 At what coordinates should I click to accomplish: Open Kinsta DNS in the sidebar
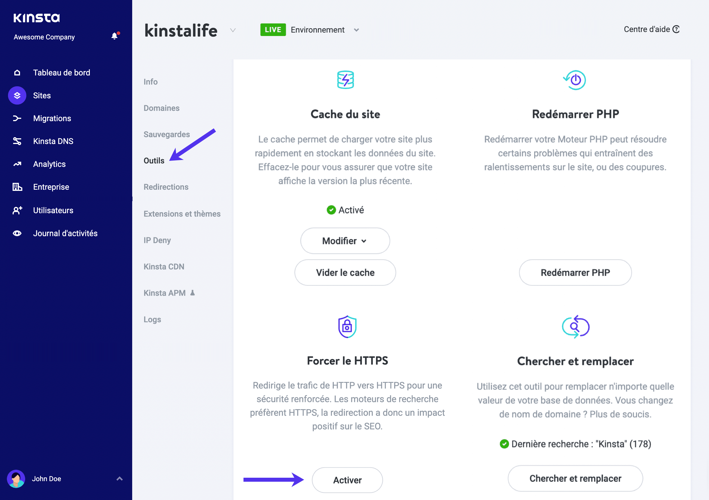[x=53, y=141]
